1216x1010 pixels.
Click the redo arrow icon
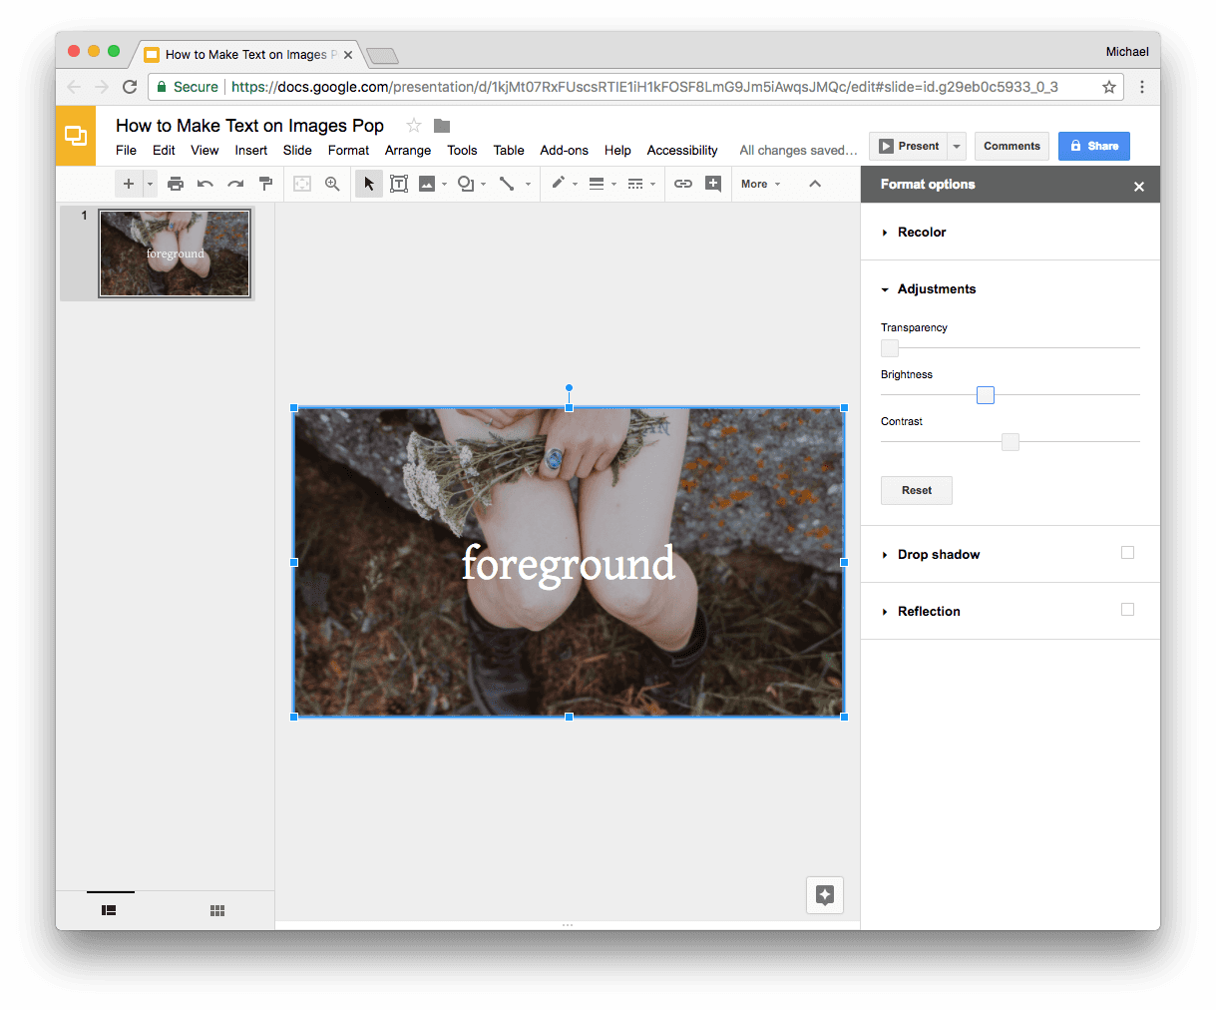point(235,184)
